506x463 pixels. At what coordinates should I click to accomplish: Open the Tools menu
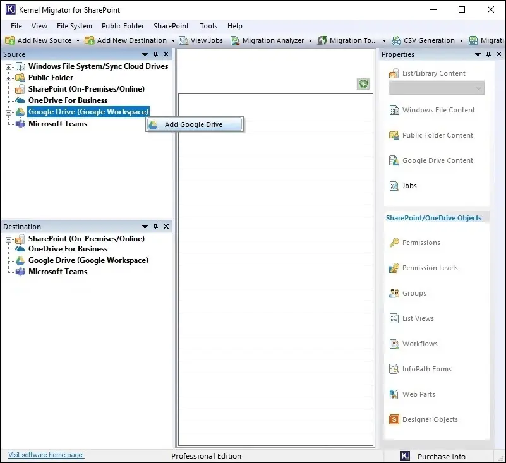(208, 26)
